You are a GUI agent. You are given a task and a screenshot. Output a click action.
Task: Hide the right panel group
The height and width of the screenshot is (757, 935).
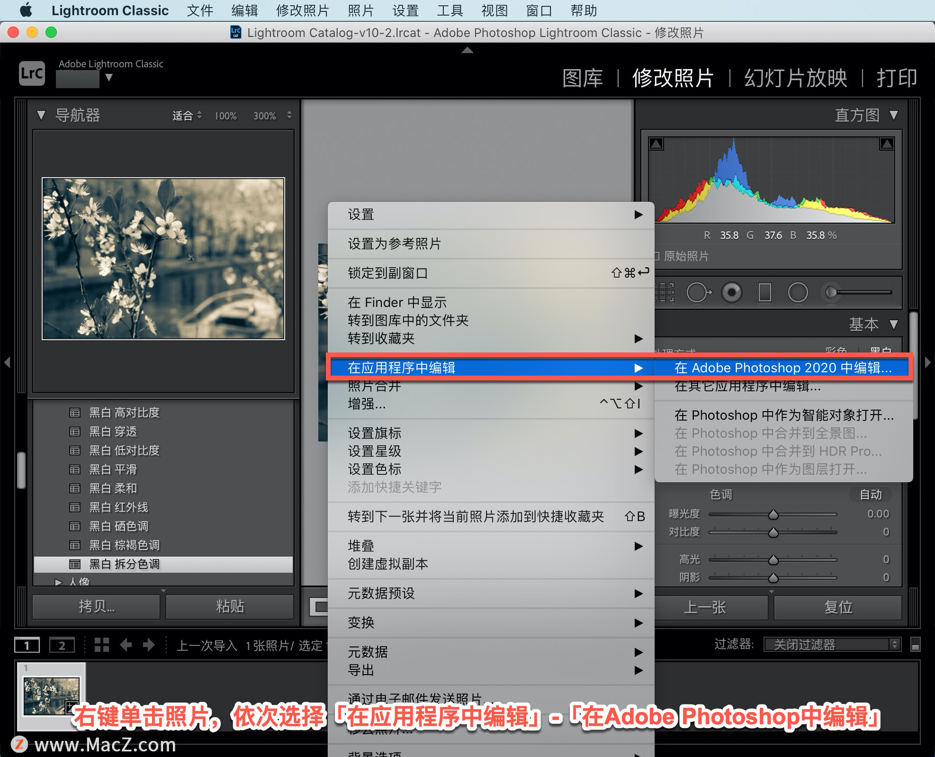pyautogui.click(x=928, y=362)
